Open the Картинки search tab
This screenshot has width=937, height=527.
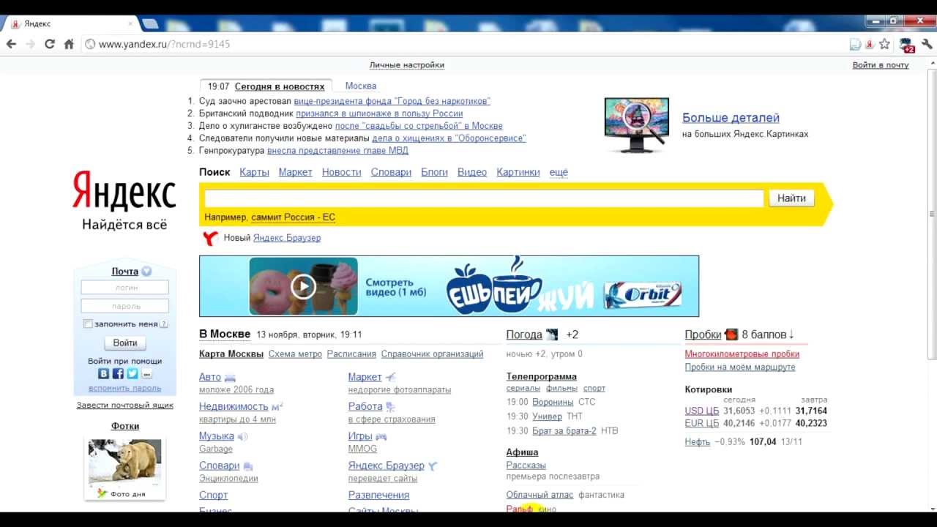coord(518,172)
